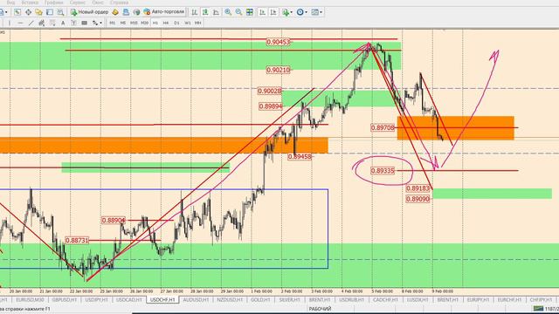This screenshot has width=559, height=314.
Task: Switch timeframe to D1
Action: pos(176,24)
